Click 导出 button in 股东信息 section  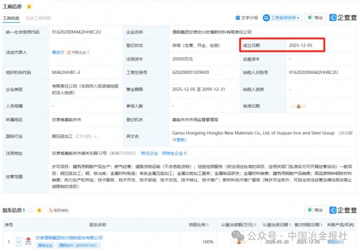[315, 210]
